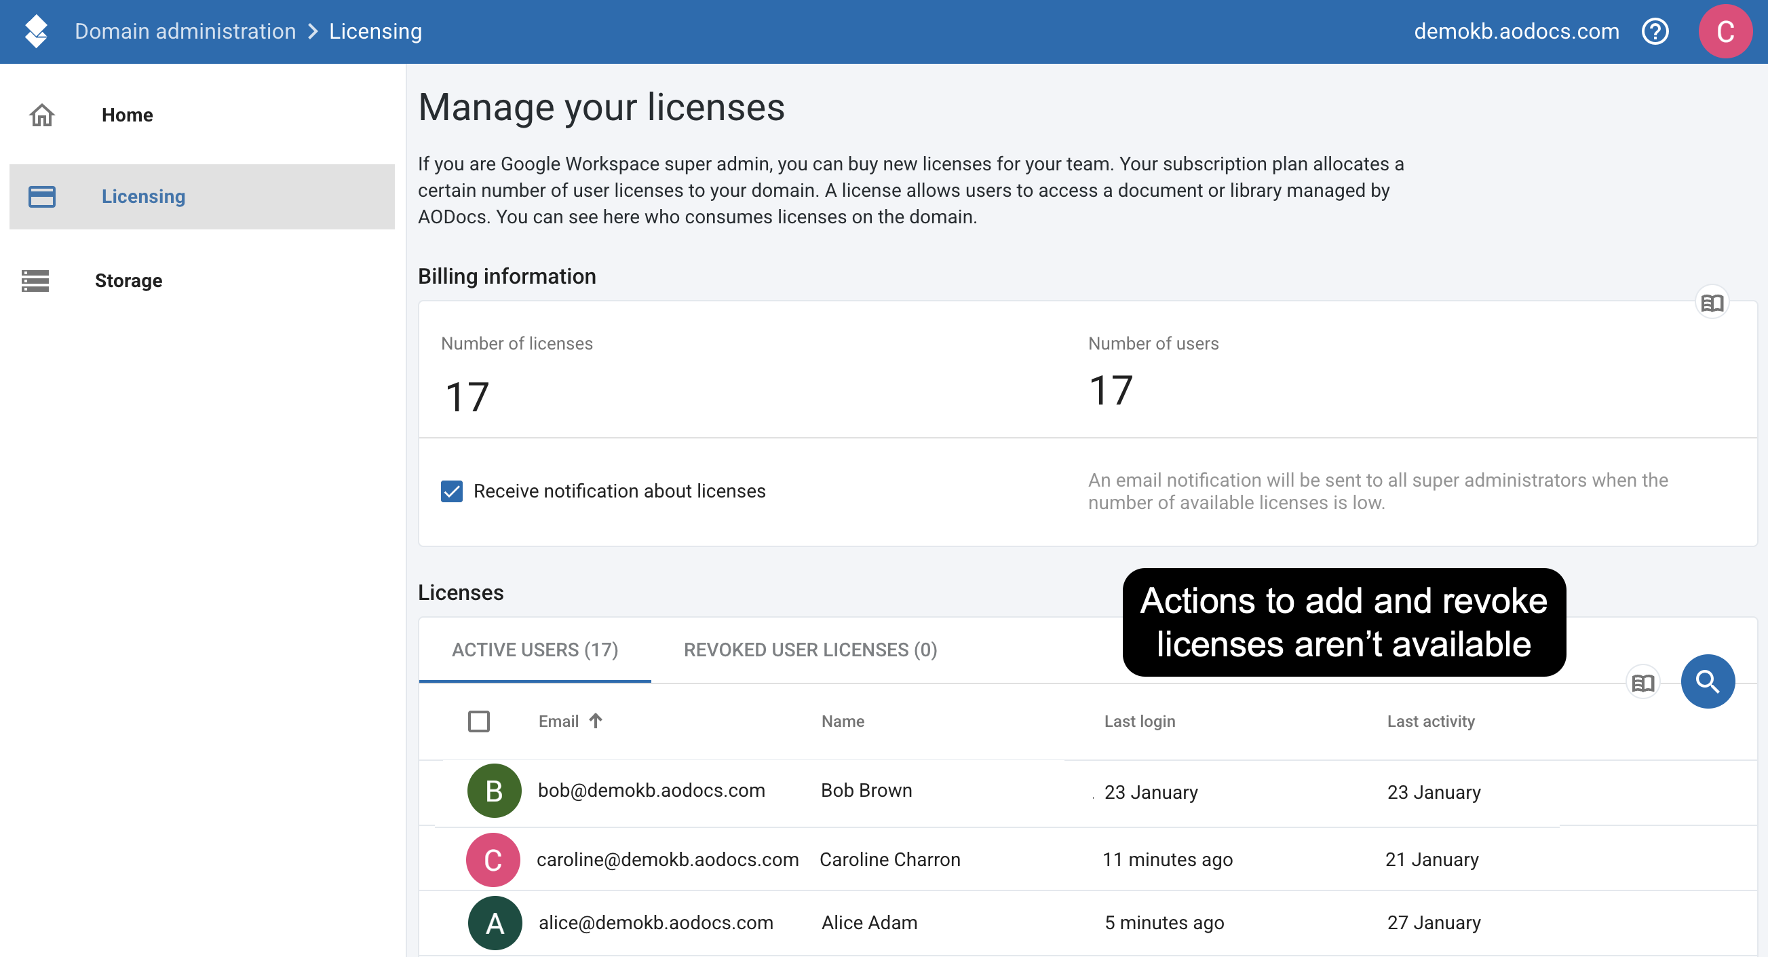The height and width of the screenshot is (957, 1768).
Task: Click alice@demokb.aodocs.com email
Action: point(655,923)
